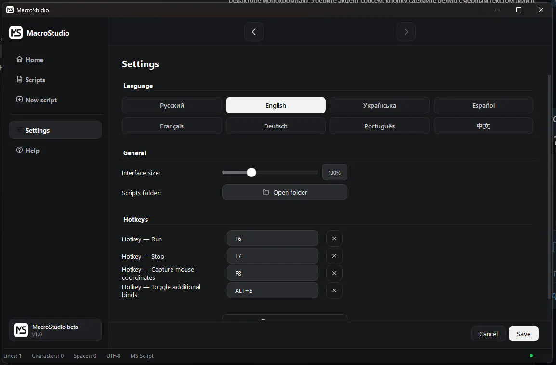Click the Interface size slider handle

coord(252,173)
